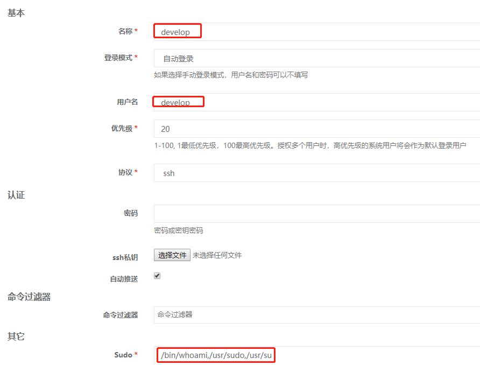Click the 未选择任何文件 text

coord(217,255)
